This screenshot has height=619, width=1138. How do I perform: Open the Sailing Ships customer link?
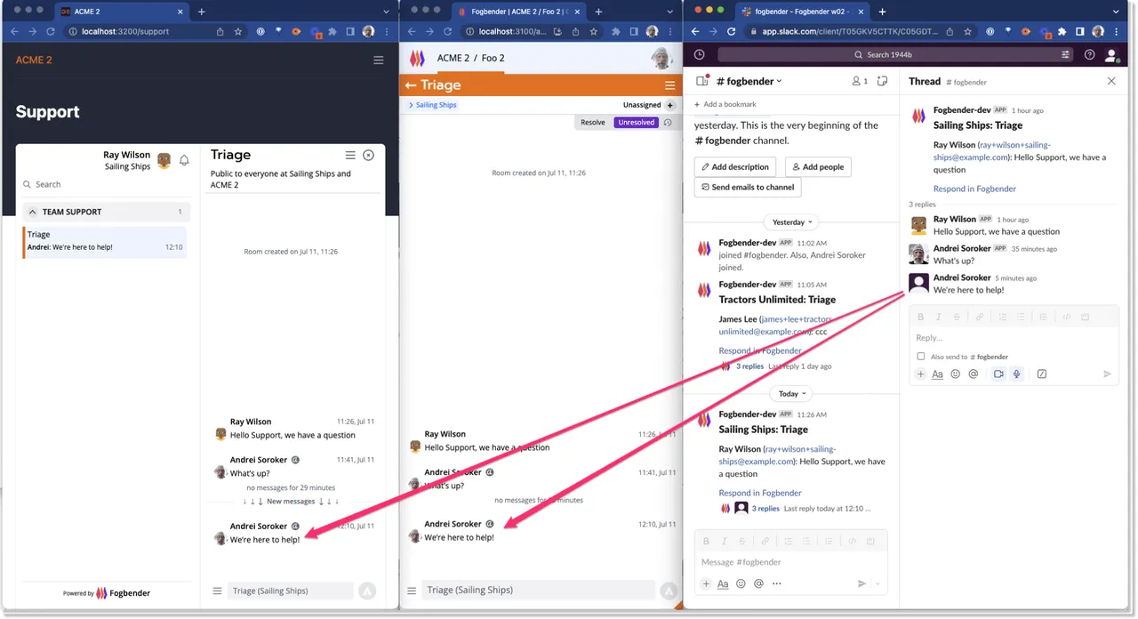click(x=435, y=105)
